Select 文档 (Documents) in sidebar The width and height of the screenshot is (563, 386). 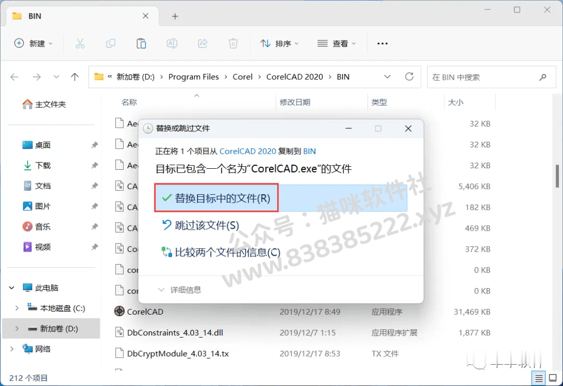[x=36, y=186]
